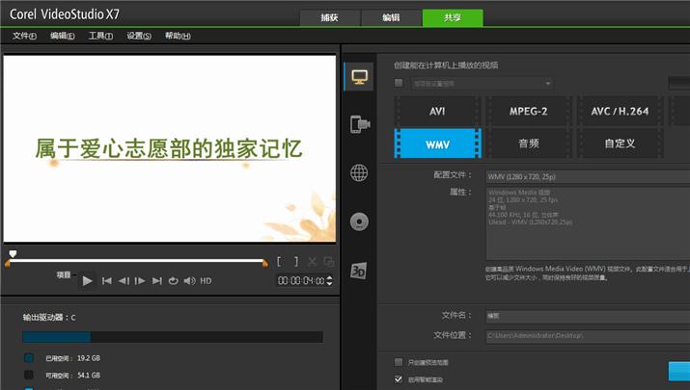The height and width of the screenshot is (390, 690).
Task: Toggle HD preview mode
Action: [206, 280]
